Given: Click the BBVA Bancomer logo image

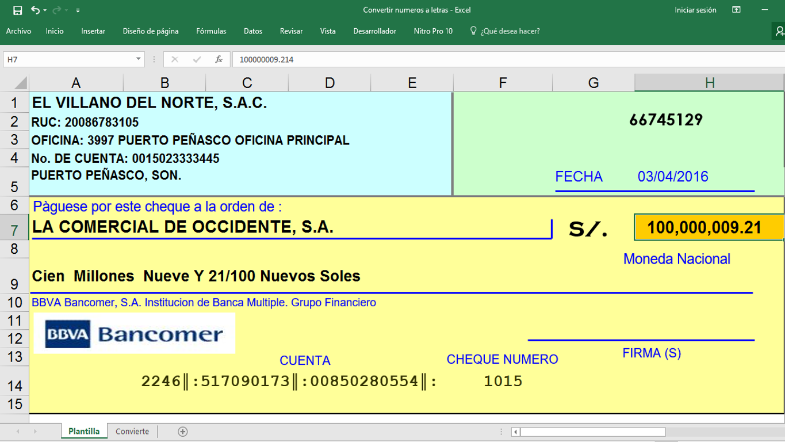Looking at the screenshot, I should (x=135, y=333).
